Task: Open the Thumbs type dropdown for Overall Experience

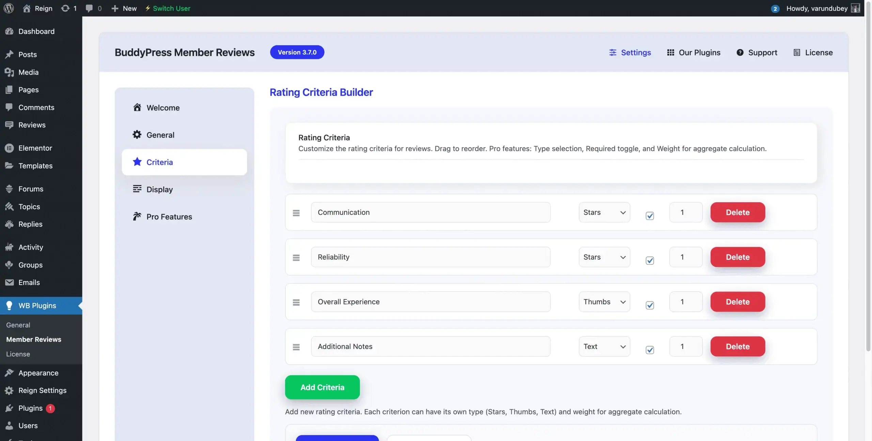Action: (604, 301)
